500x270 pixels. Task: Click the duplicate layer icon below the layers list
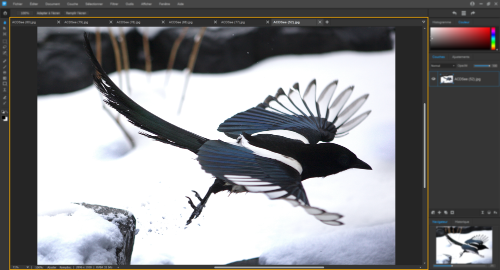pyautogui.click(x=445, y=213)
